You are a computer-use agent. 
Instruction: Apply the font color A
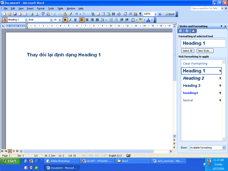click(x=148, y=20)
